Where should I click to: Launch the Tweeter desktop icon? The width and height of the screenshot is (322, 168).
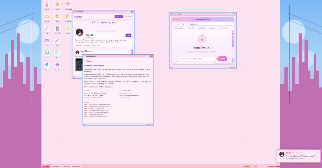[47, 65]
